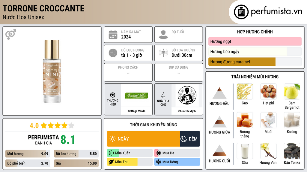Click the Cam Bergamot note image
This screenshot has height=172, width=307.
(292, 91)
